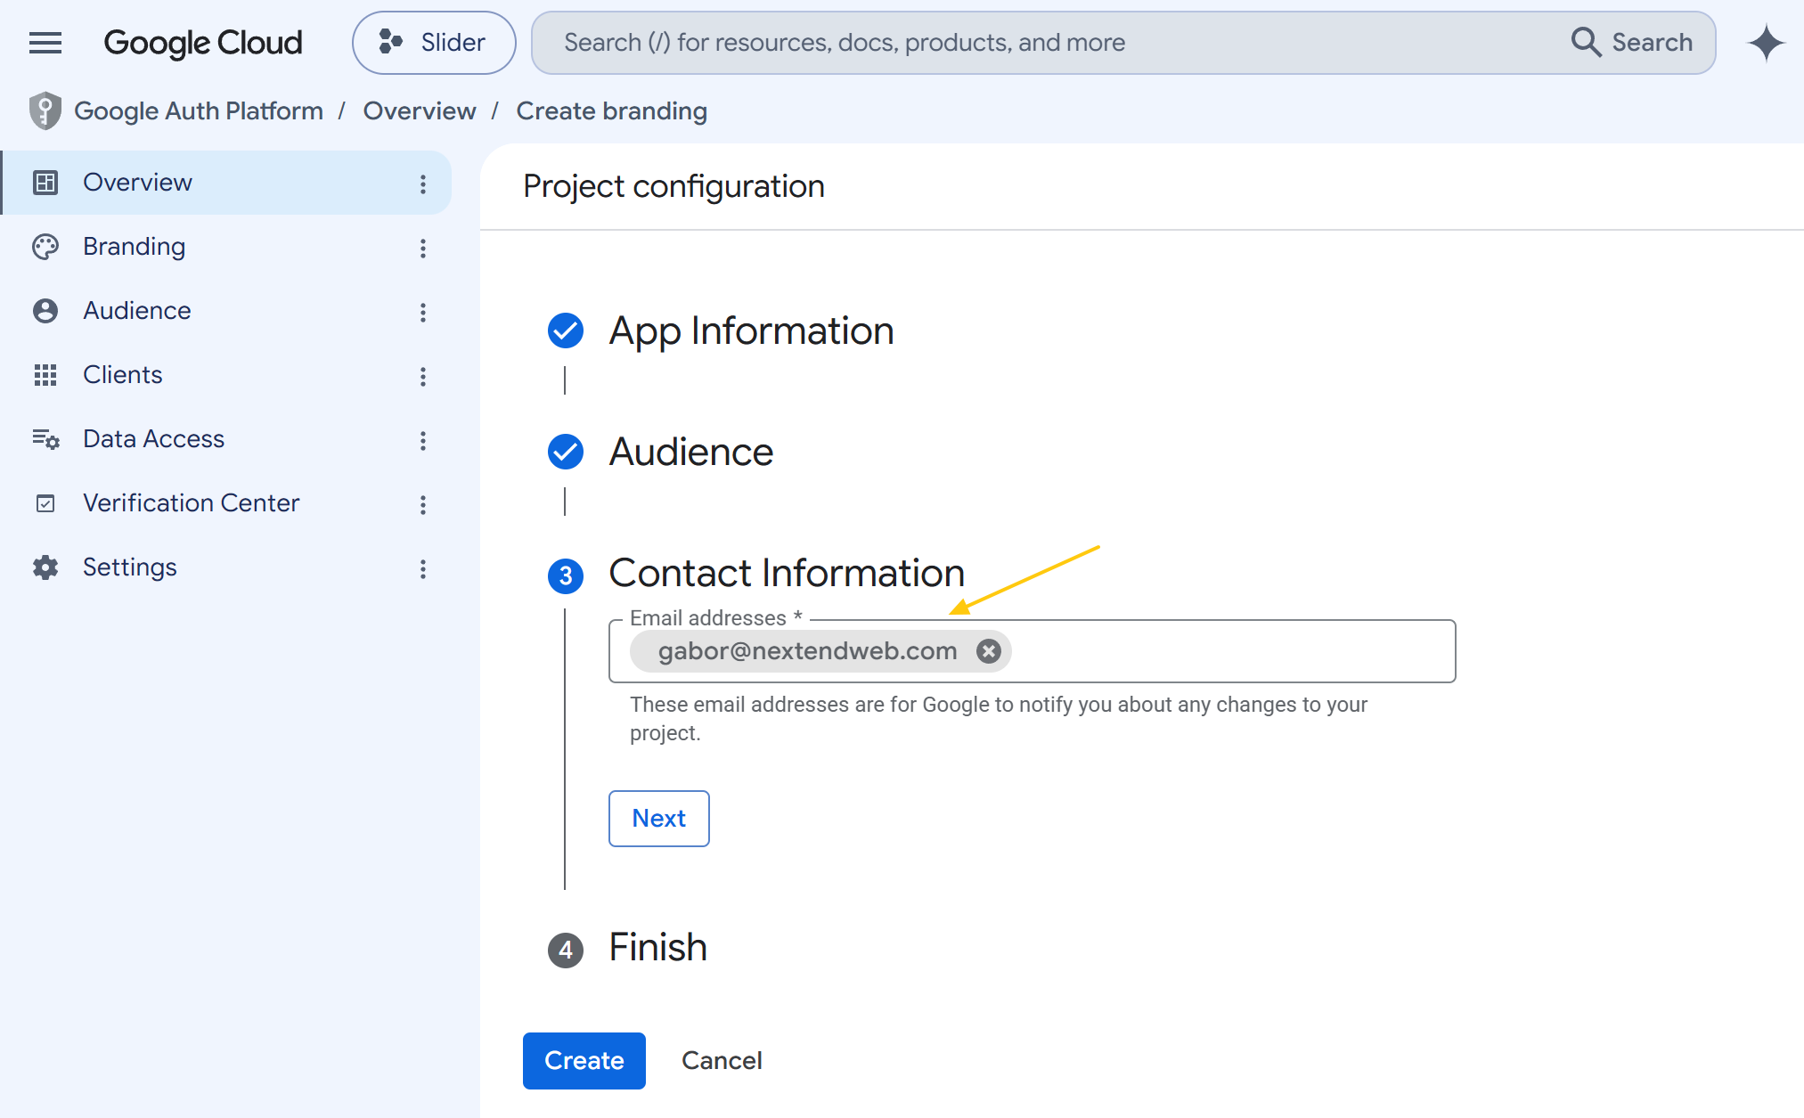Screen dimensions: 1804x1118
Task: Select Clients in the sidebar
Action: pos(226,375)
